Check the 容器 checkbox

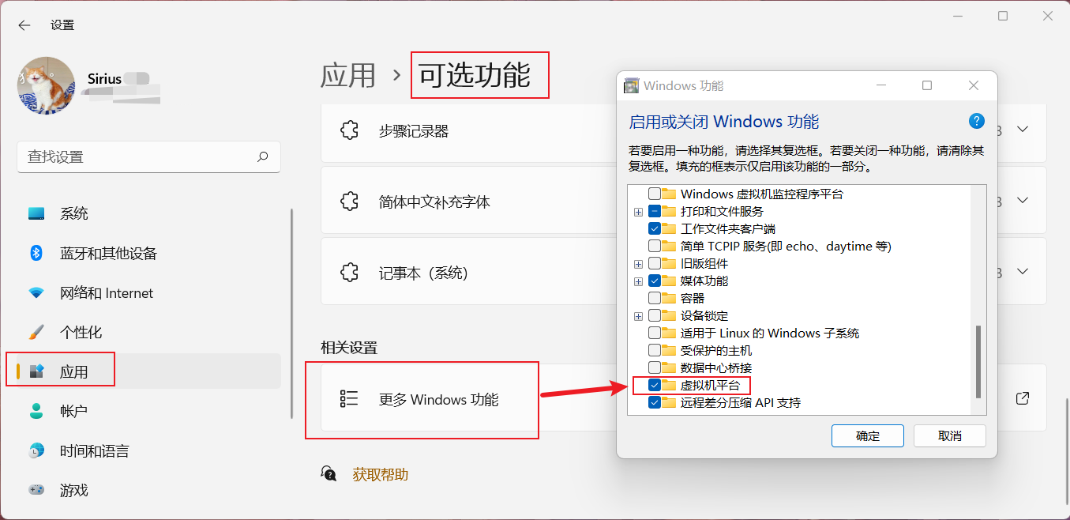coord(655,298)
